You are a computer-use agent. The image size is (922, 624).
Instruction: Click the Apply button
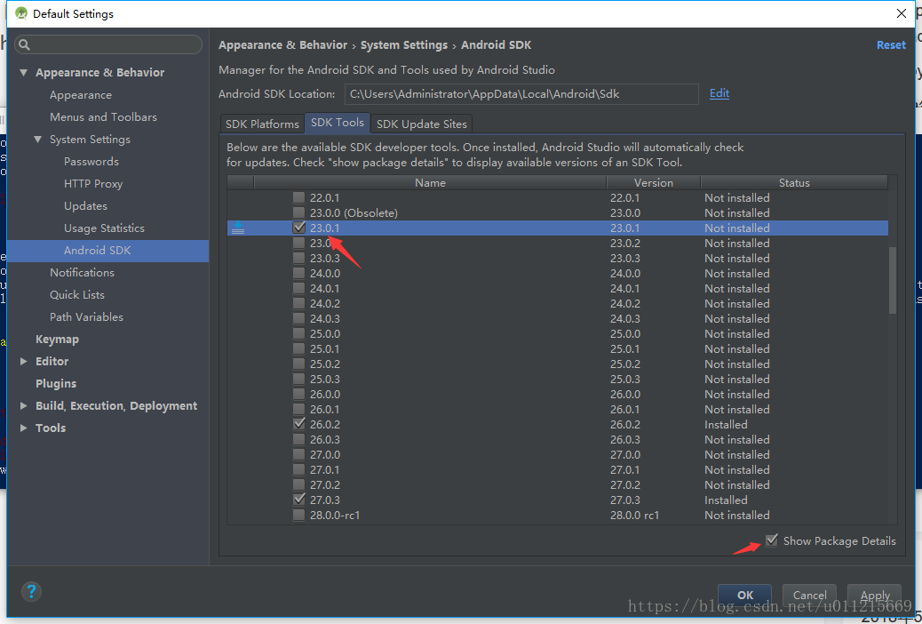(874, 596)
